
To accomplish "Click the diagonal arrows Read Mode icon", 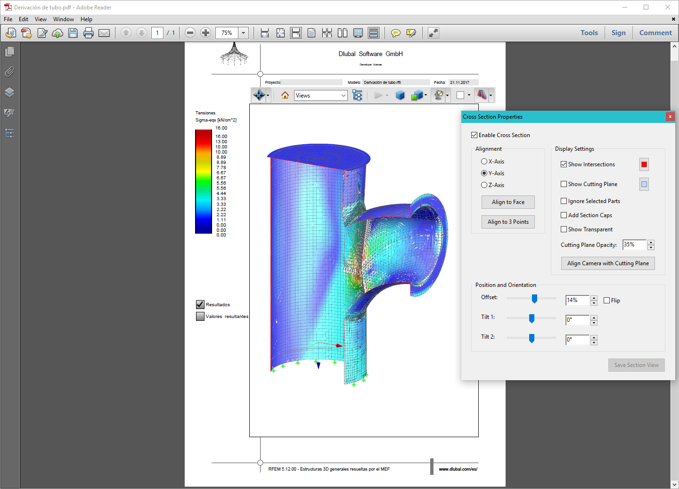I will 434,33.
